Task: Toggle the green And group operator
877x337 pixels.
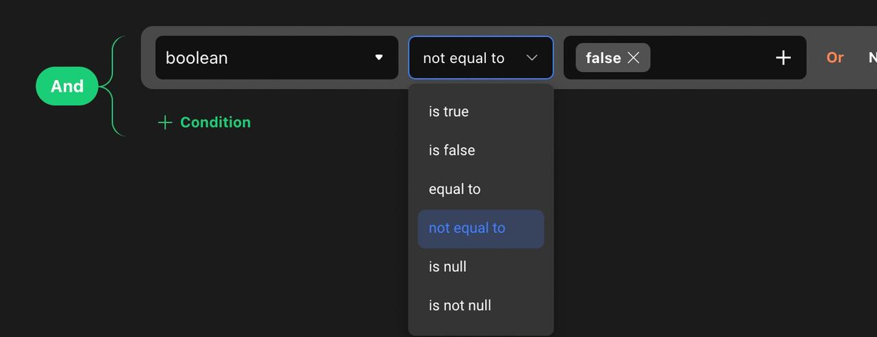Action: pos(67,86)
